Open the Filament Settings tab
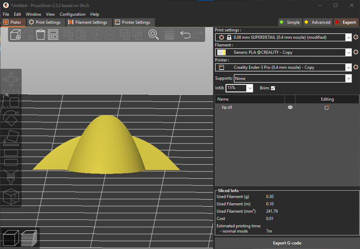Image resolution: width=360 pixels, height=249 pixels. click(89, 22)
